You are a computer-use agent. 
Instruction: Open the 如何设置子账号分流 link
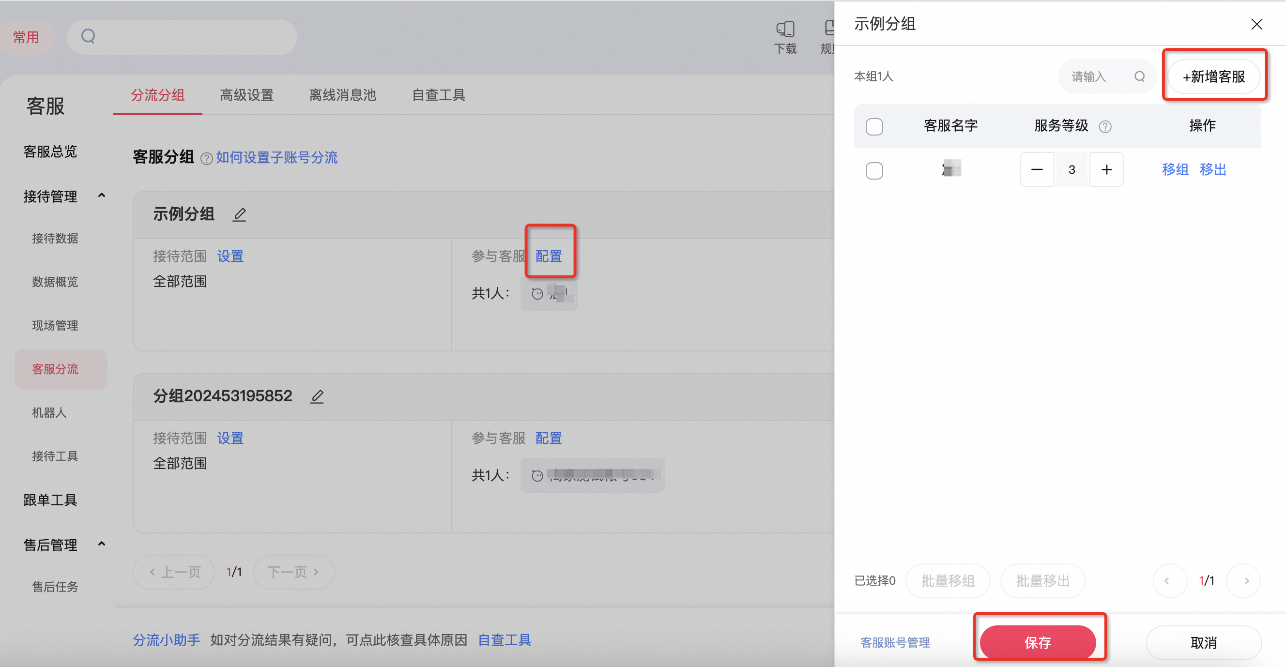click(x=276, y=157)
